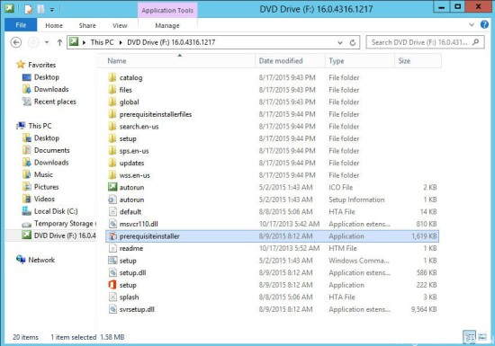
Task: Click the setup.dll file icon
Action: click(112, 272)
